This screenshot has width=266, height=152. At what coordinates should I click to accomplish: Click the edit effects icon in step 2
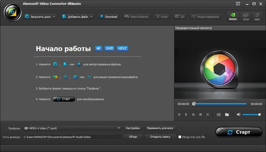[x=89, y=77]
